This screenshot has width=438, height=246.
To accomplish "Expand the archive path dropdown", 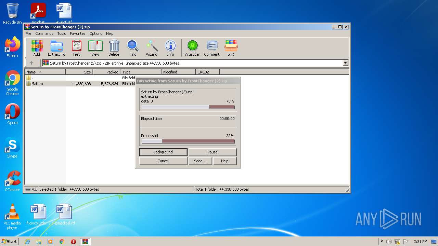I will [345, 63].
